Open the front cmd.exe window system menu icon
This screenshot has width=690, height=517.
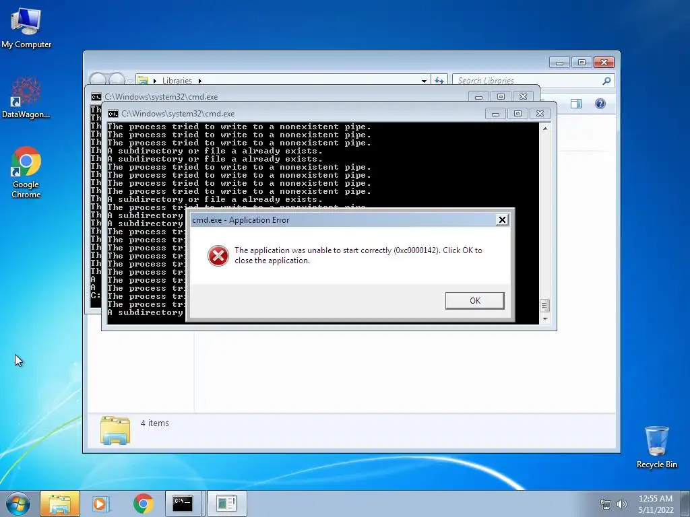(113, 114)
